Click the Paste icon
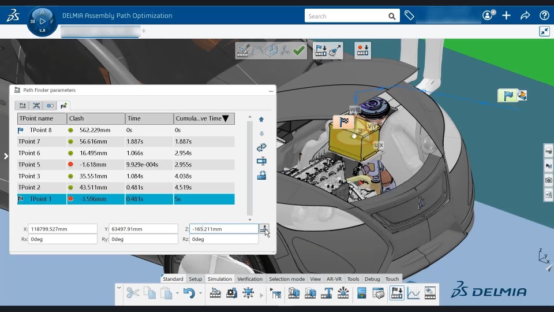554x312 pixels. click(166, 293)
